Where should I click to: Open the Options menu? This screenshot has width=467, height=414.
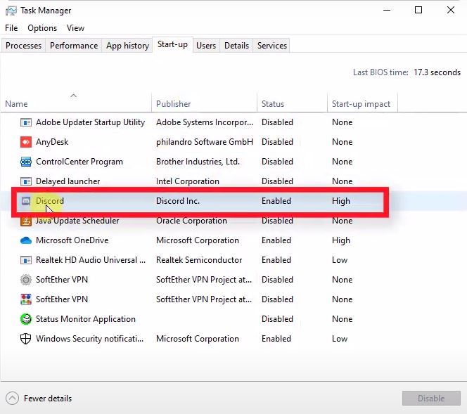click(42, 28)
